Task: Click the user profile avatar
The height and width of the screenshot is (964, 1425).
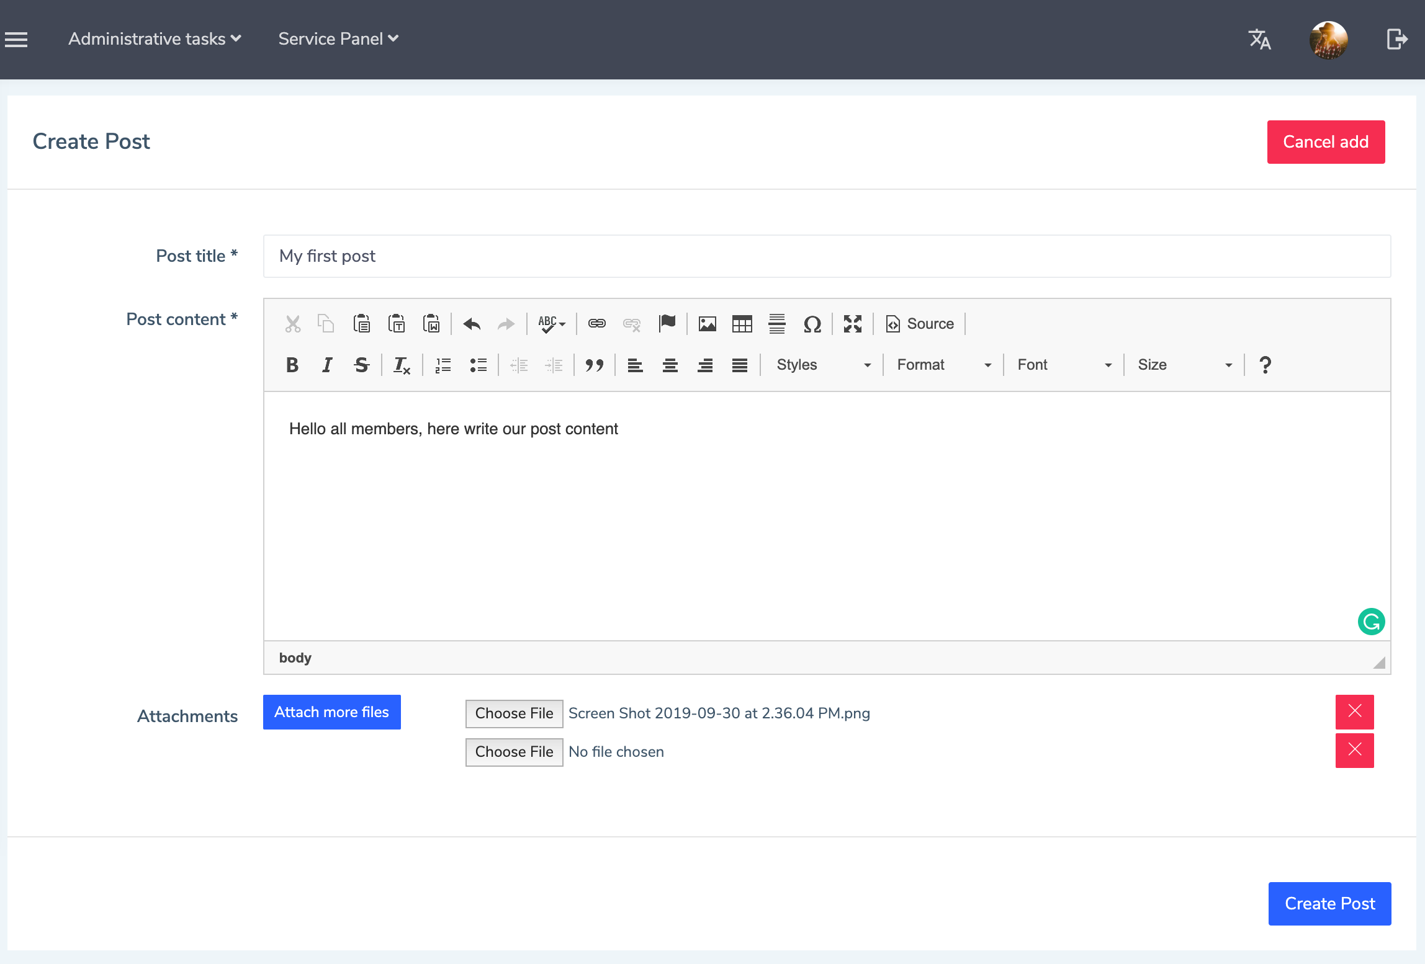Action: click(1329, 40)
